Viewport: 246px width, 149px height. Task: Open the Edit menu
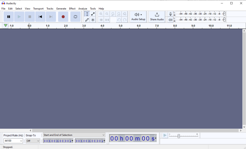click(10, 9)
